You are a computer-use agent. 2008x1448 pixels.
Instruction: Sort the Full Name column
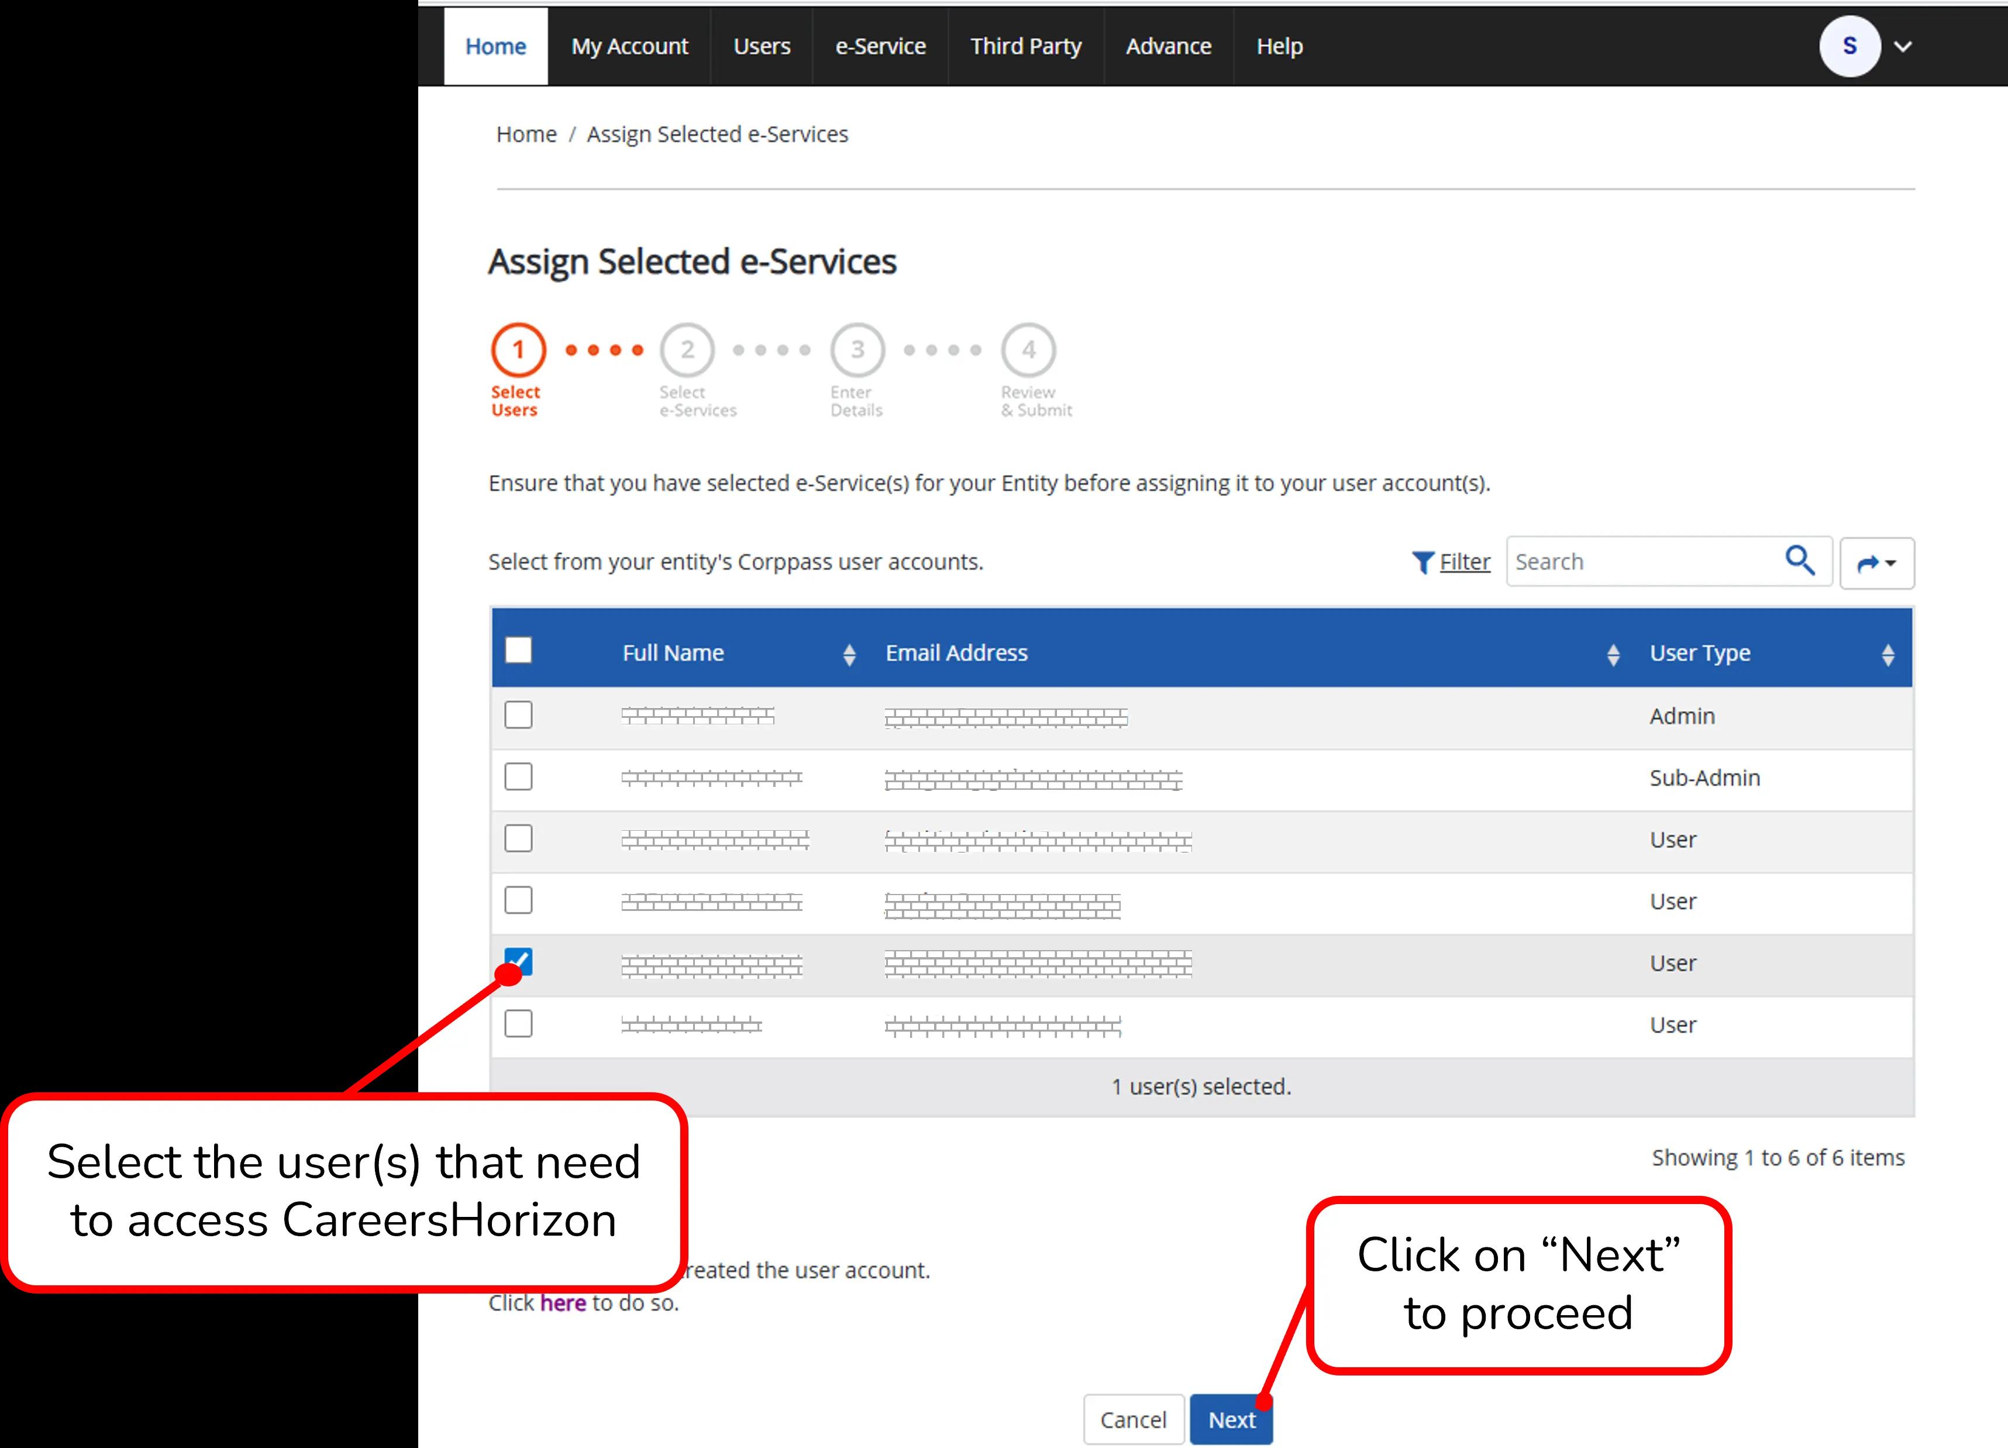point(850,654)
